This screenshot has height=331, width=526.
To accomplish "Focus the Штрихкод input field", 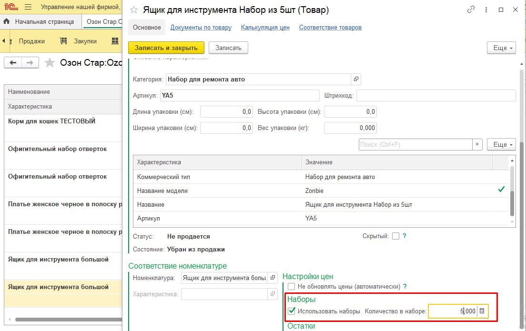I will [436, 96].
